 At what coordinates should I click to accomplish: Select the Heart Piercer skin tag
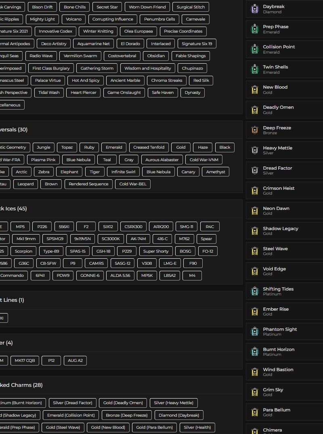(x=84, y=93)
